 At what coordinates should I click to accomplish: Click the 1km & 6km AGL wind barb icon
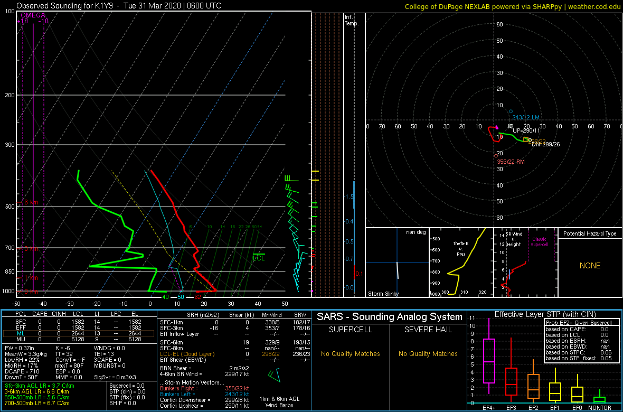tap(274, 374)
